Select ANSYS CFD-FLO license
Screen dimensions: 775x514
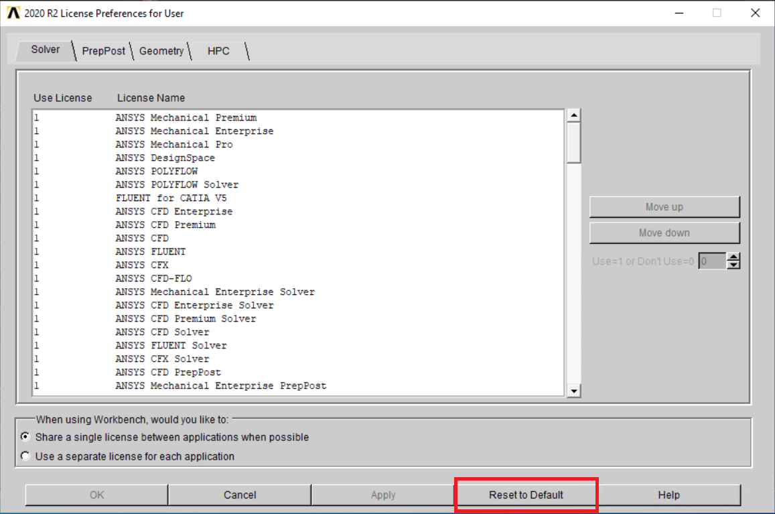tap(298, 278)
